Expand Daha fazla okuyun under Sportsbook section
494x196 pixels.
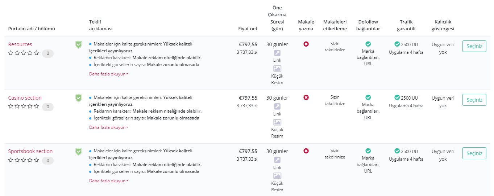[x=108, y=181]
